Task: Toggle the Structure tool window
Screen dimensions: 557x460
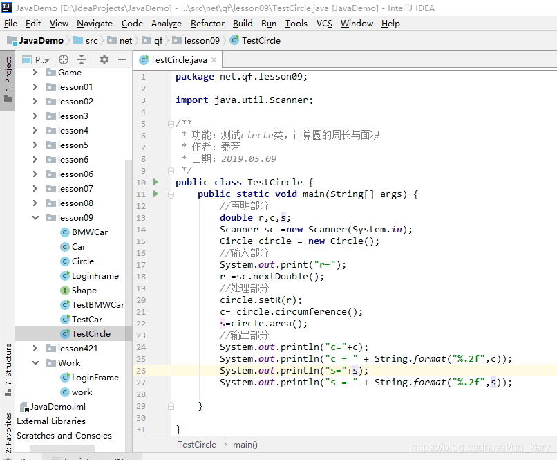Action: tap(8, 369)
